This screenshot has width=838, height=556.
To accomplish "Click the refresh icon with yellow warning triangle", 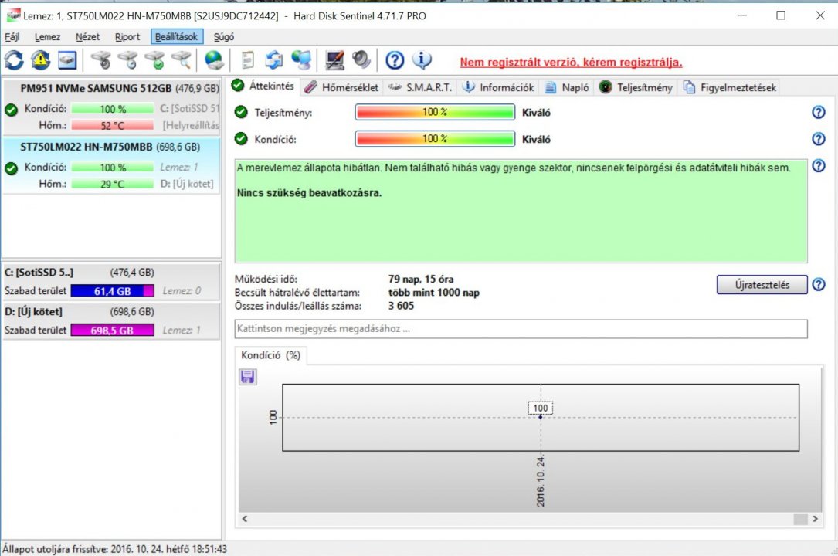I will (x=41, y=60).
